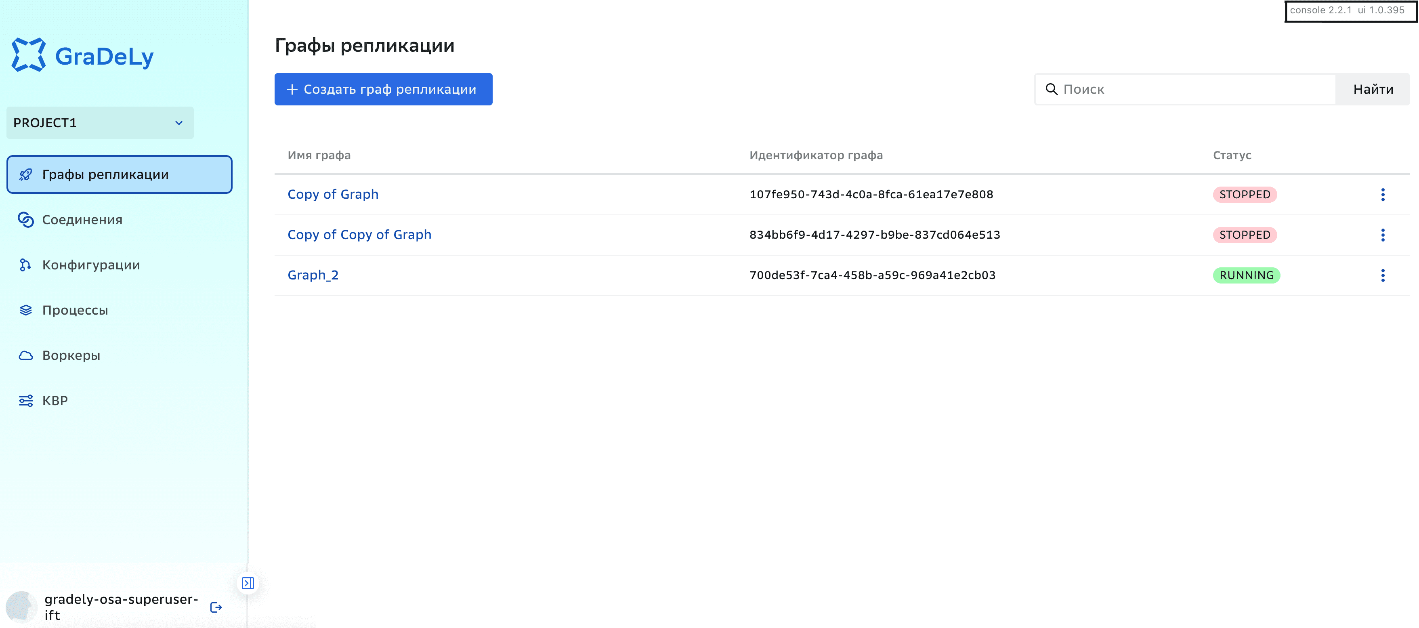The height and width of the screenshot is (628, 1419).
Task: Open the Graph_2 graph link
Action: (313, 275)
